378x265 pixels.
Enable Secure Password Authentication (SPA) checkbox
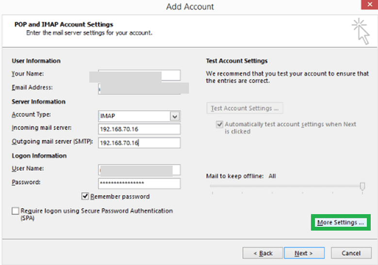click(x=15, y=211)
